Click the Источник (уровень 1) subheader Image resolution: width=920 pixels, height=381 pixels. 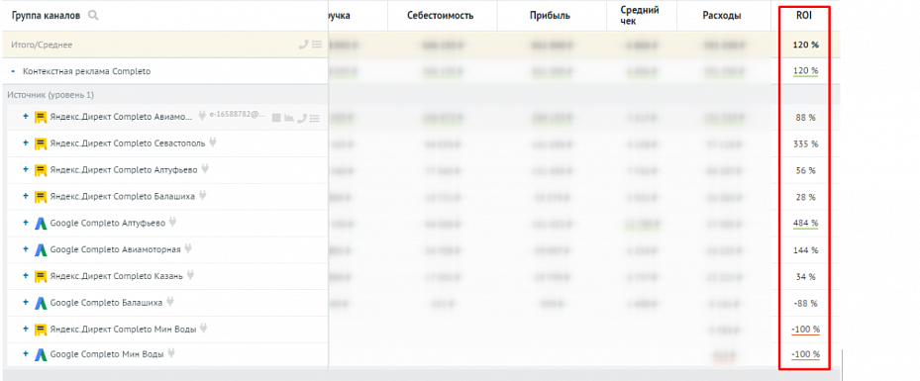click(x=51, y=94)
